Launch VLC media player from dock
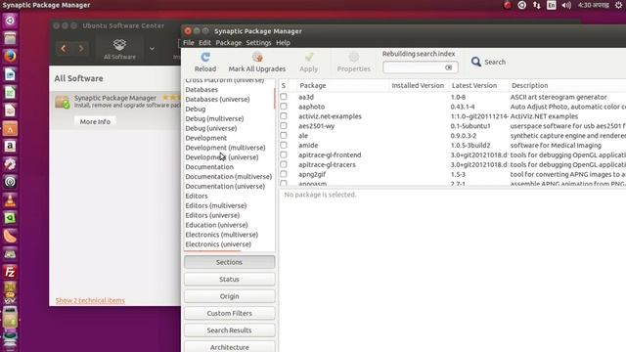 pyautogui.click(x=10, y=199)
